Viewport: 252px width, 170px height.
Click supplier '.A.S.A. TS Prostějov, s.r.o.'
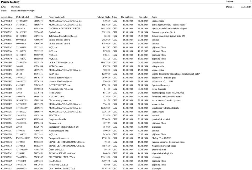(x=61, y=63)
